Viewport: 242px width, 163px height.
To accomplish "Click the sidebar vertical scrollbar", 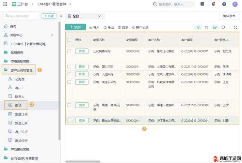I will pos(59,81).
